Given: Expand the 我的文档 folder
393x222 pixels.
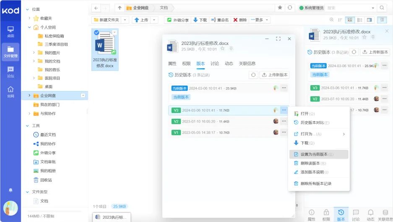Looking at the screenshot, I should (x=34, y=61).
